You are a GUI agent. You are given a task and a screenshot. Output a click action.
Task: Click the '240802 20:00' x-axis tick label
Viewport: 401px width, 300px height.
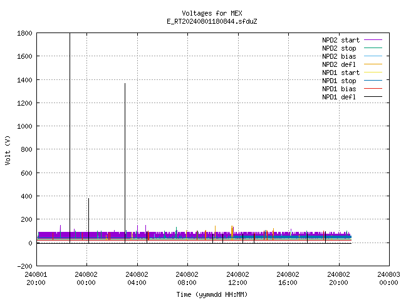(338, 279)
